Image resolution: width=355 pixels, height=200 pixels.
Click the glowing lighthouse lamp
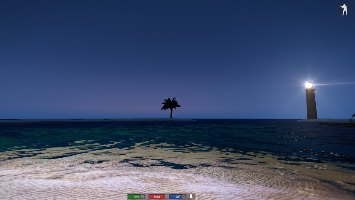tap(309, 85)
